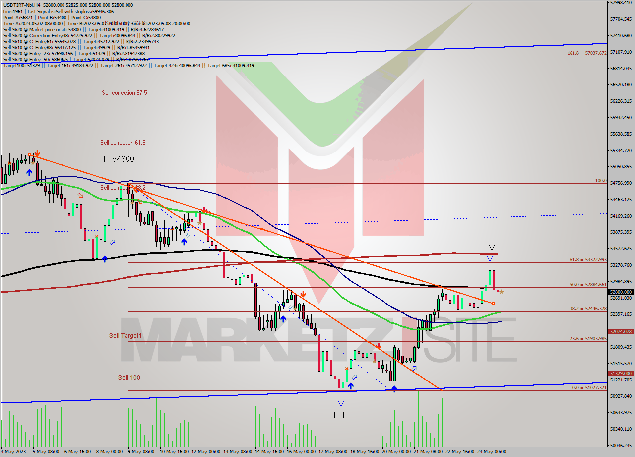
Task: Click the 'I V' wave label near volume bars
Action: pyautogui.click(x=339, y=404)
